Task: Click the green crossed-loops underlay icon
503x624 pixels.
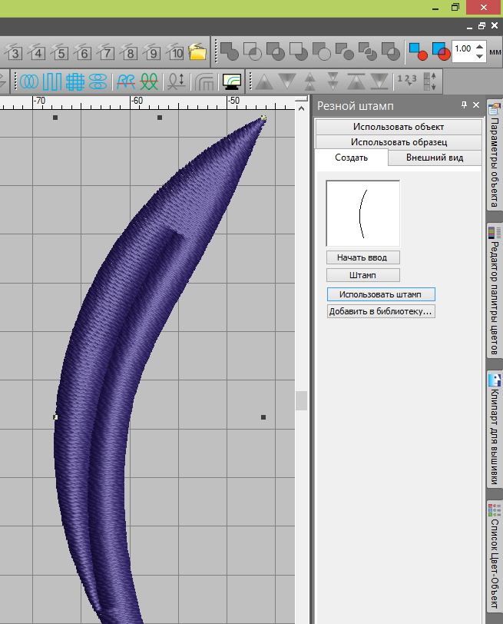Action: pos(150,81)
